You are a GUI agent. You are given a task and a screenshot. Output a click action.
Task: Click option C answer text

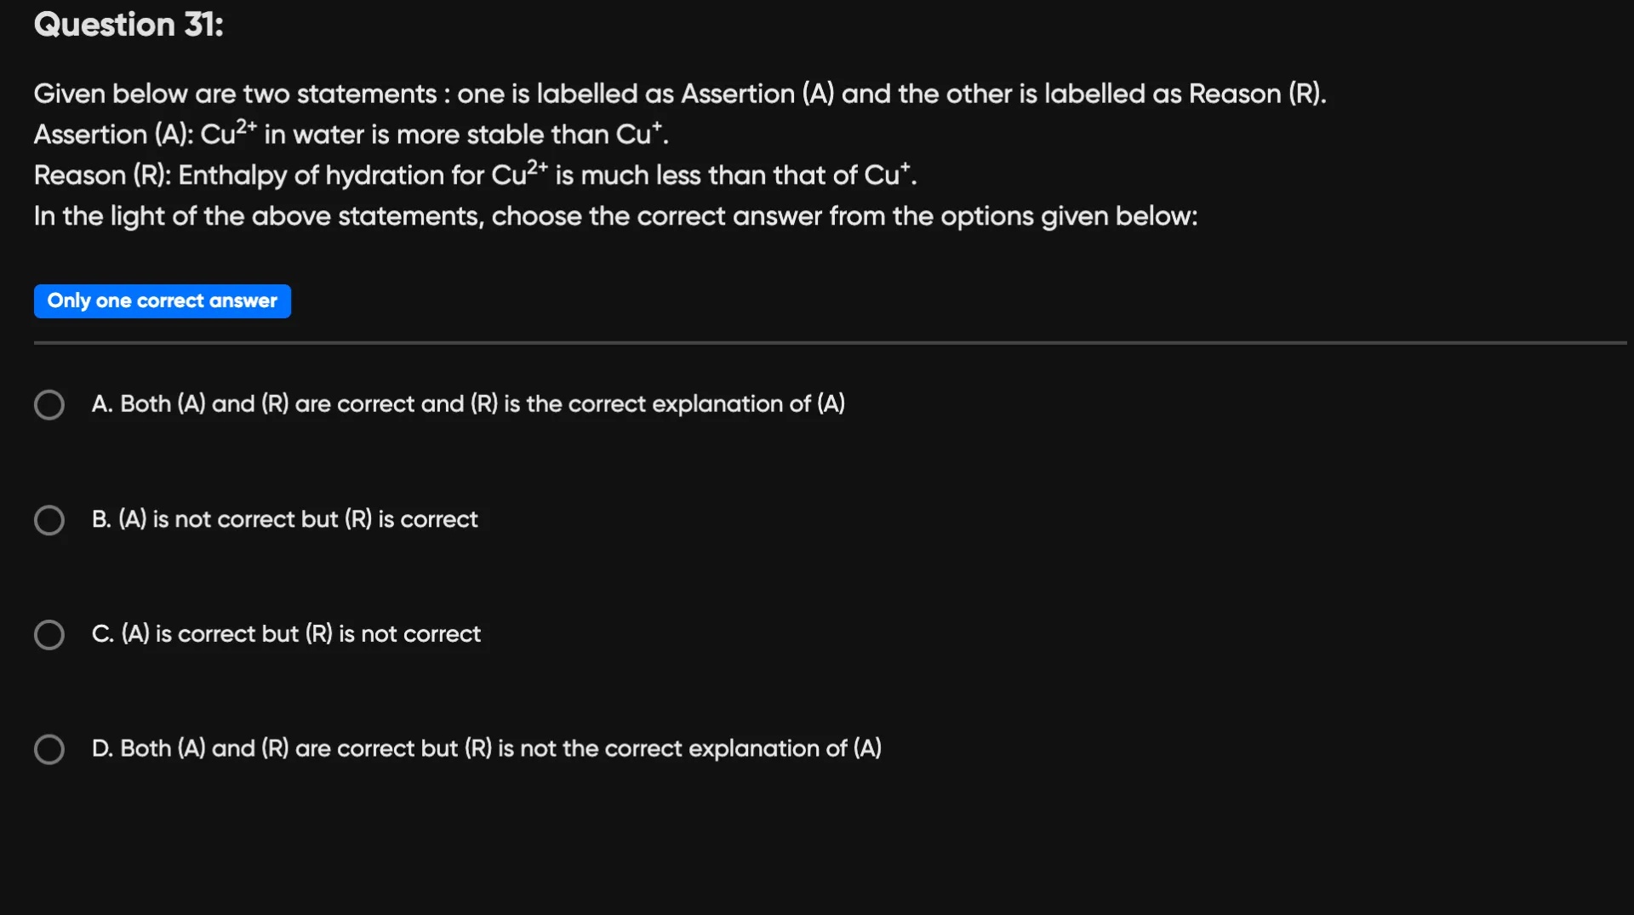click(286, 634)
